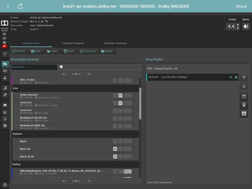
Task: Click the Pattern section header
Action: [x=75, y=134]
